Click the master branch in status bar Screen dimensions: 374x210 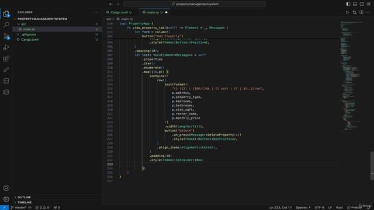(18, 208)
